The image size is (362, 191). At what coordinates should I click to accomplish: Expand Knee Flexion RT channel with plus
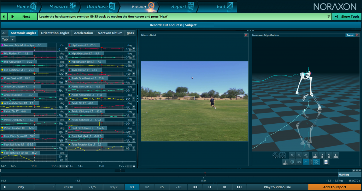tap(66, 82)
